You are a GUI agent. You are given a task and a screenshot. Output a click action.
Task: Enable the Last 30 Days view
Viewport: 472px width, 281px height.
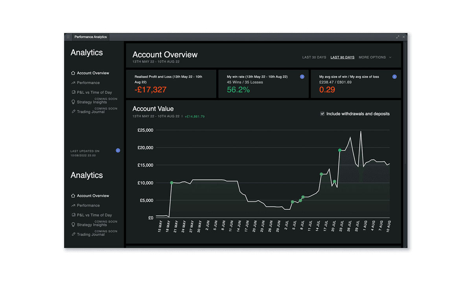coord(314,57)
